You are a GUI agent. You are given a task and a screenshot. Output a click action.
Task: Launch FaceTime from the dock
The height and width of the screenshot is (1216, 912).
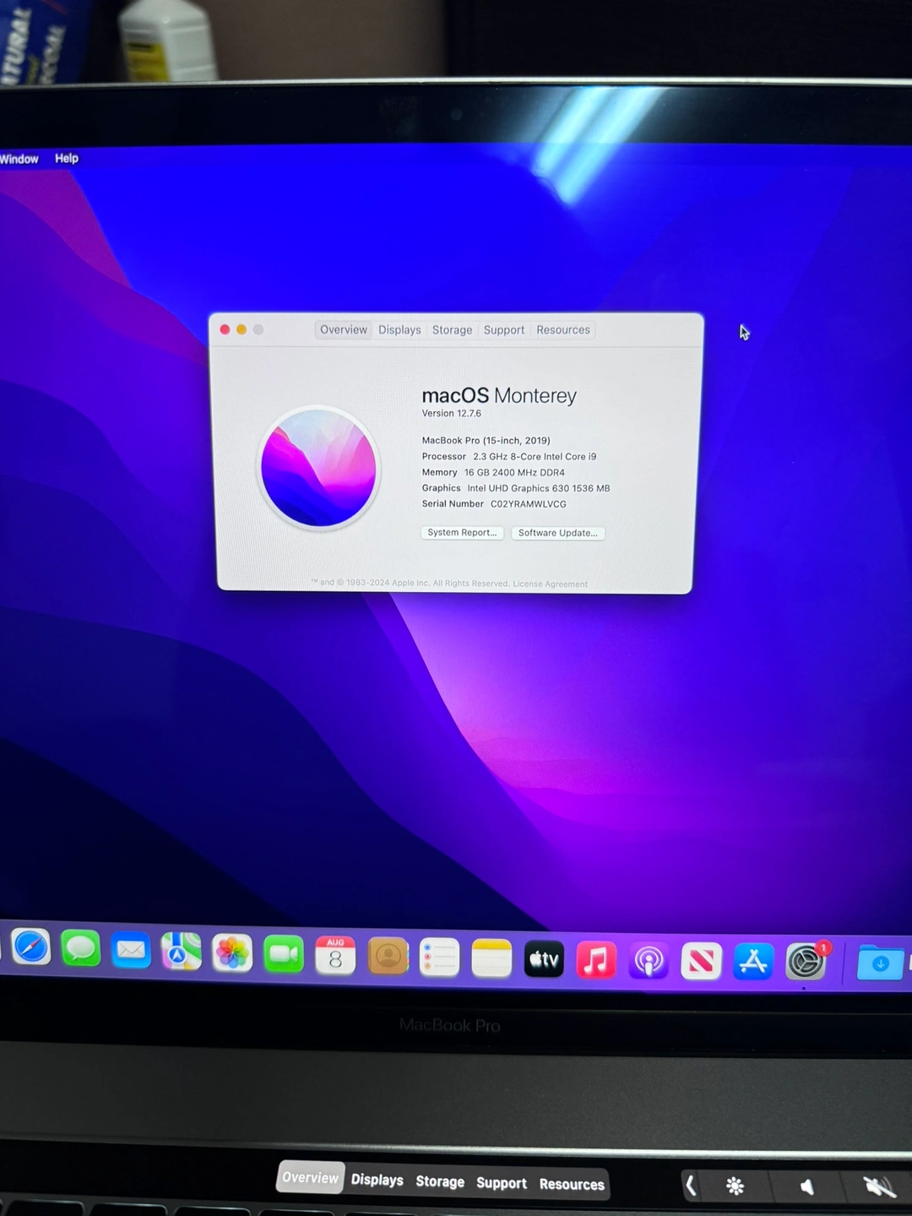(284, 954)
